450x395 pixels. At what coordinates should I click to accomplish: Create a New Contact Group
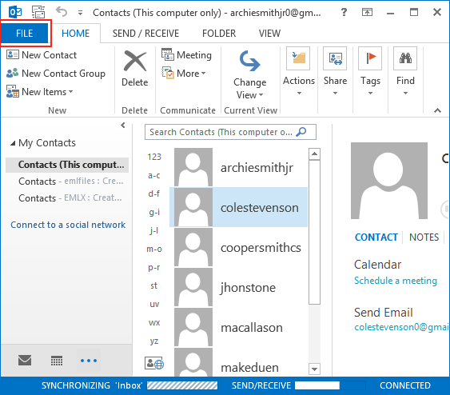pos(56,74)
